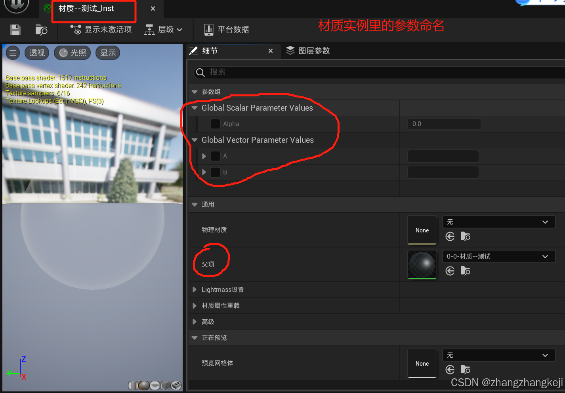Open the 层级 hierarchy dropdown
Viewport: 565px width, 393px height.
pos(163,29)
